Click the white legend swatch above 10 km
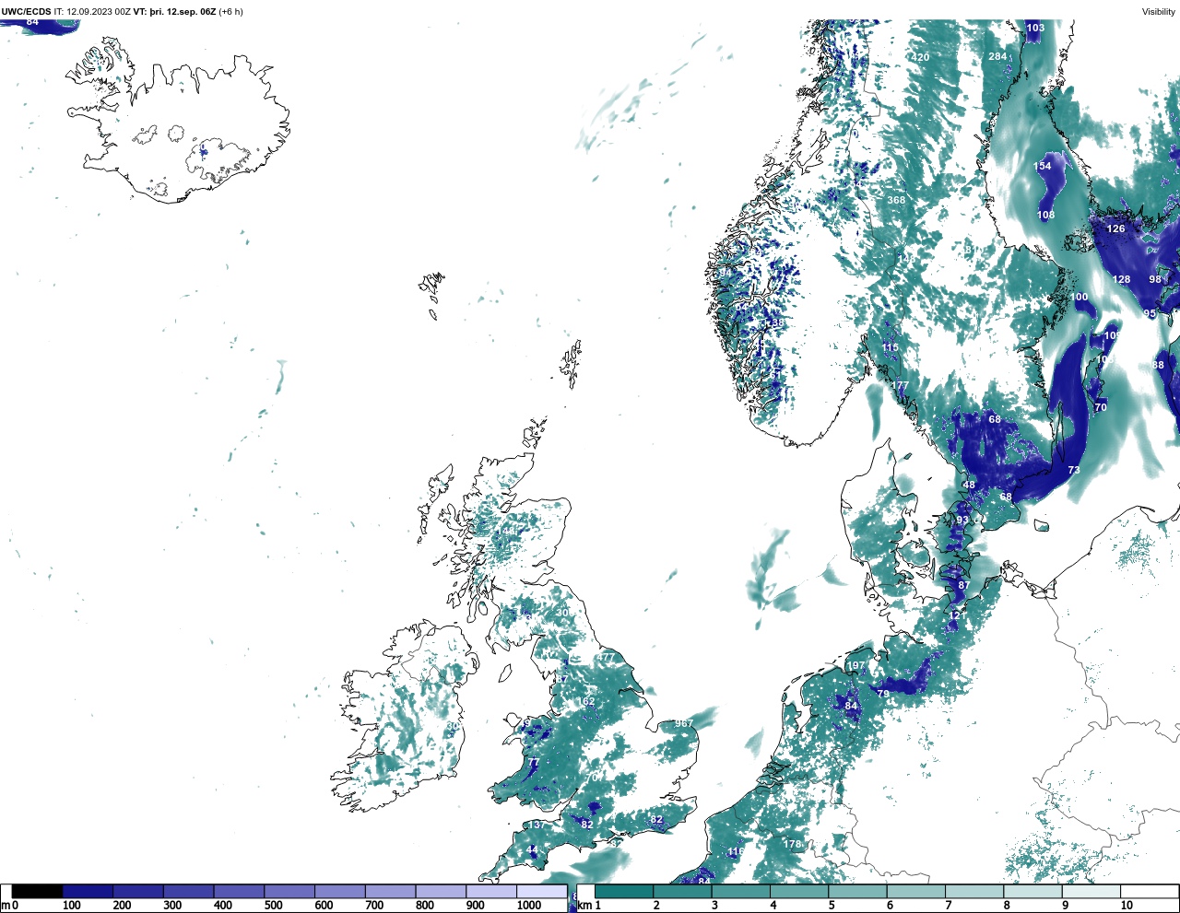 1150,892
